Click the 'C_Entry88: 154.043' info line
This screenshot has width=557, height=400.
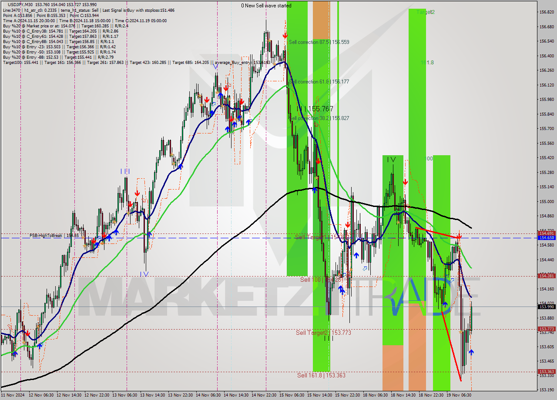(58, 41)
